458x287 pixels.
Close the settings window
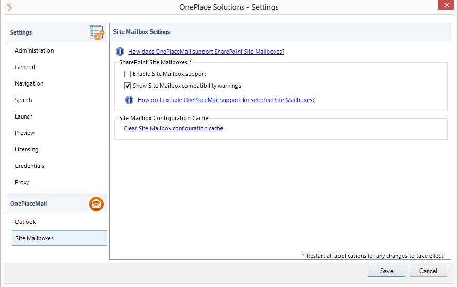(x=445, y=6)
